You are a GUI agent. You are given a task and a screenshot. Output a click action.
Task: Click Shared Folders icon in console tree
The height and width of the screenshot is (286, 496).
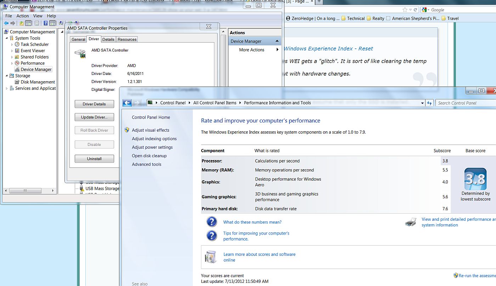(x=17, y=57)
